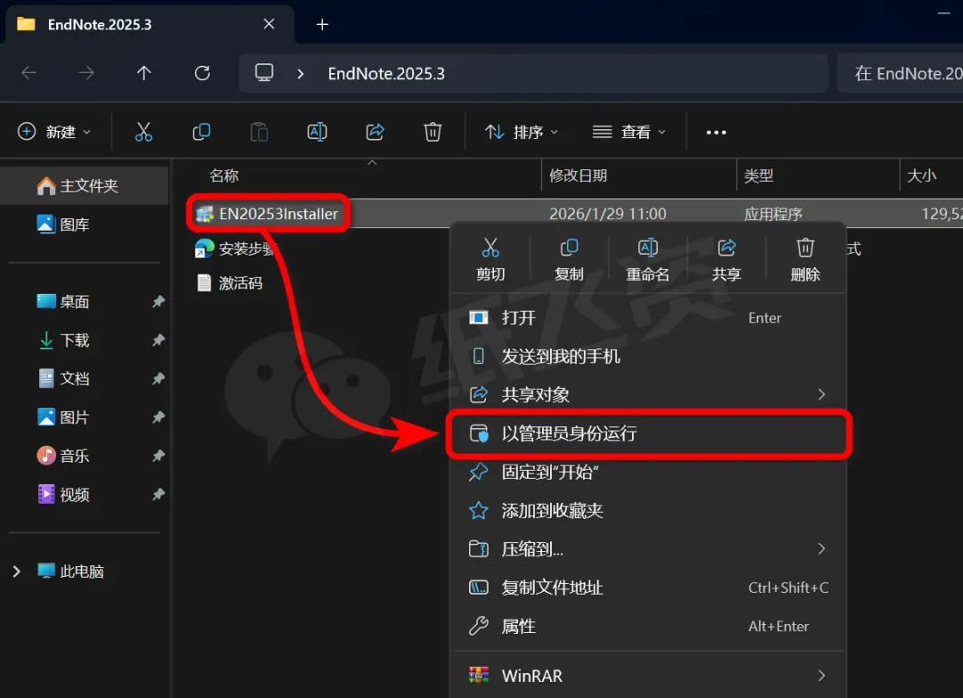Unpin 桌面 using its pin icon

point(159,301)
